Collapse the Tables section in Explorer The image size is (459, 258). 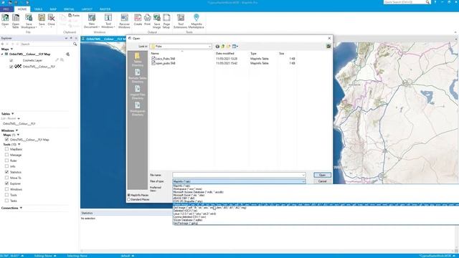point(13,113)
